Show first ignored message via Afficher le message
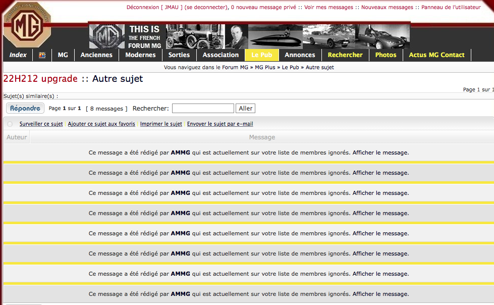Image resolution: width=494 pixels, height=305 pixels. click(380, 152)
